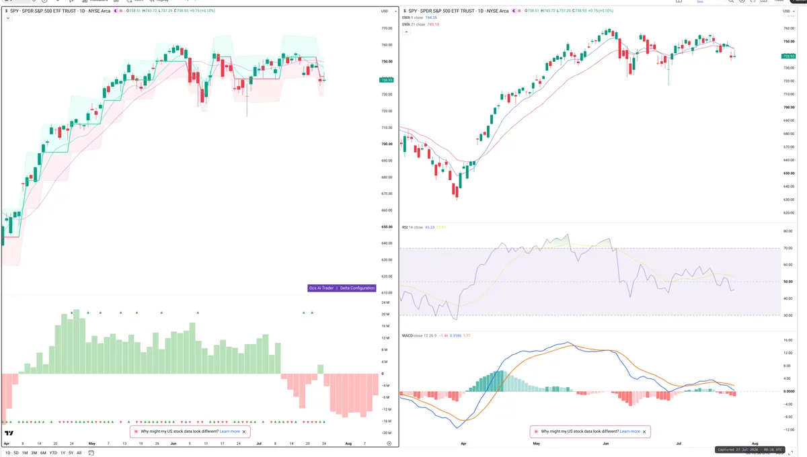Select the 5Y range tab
Viewport: 807px width, 457px height.
click(71, 453)
